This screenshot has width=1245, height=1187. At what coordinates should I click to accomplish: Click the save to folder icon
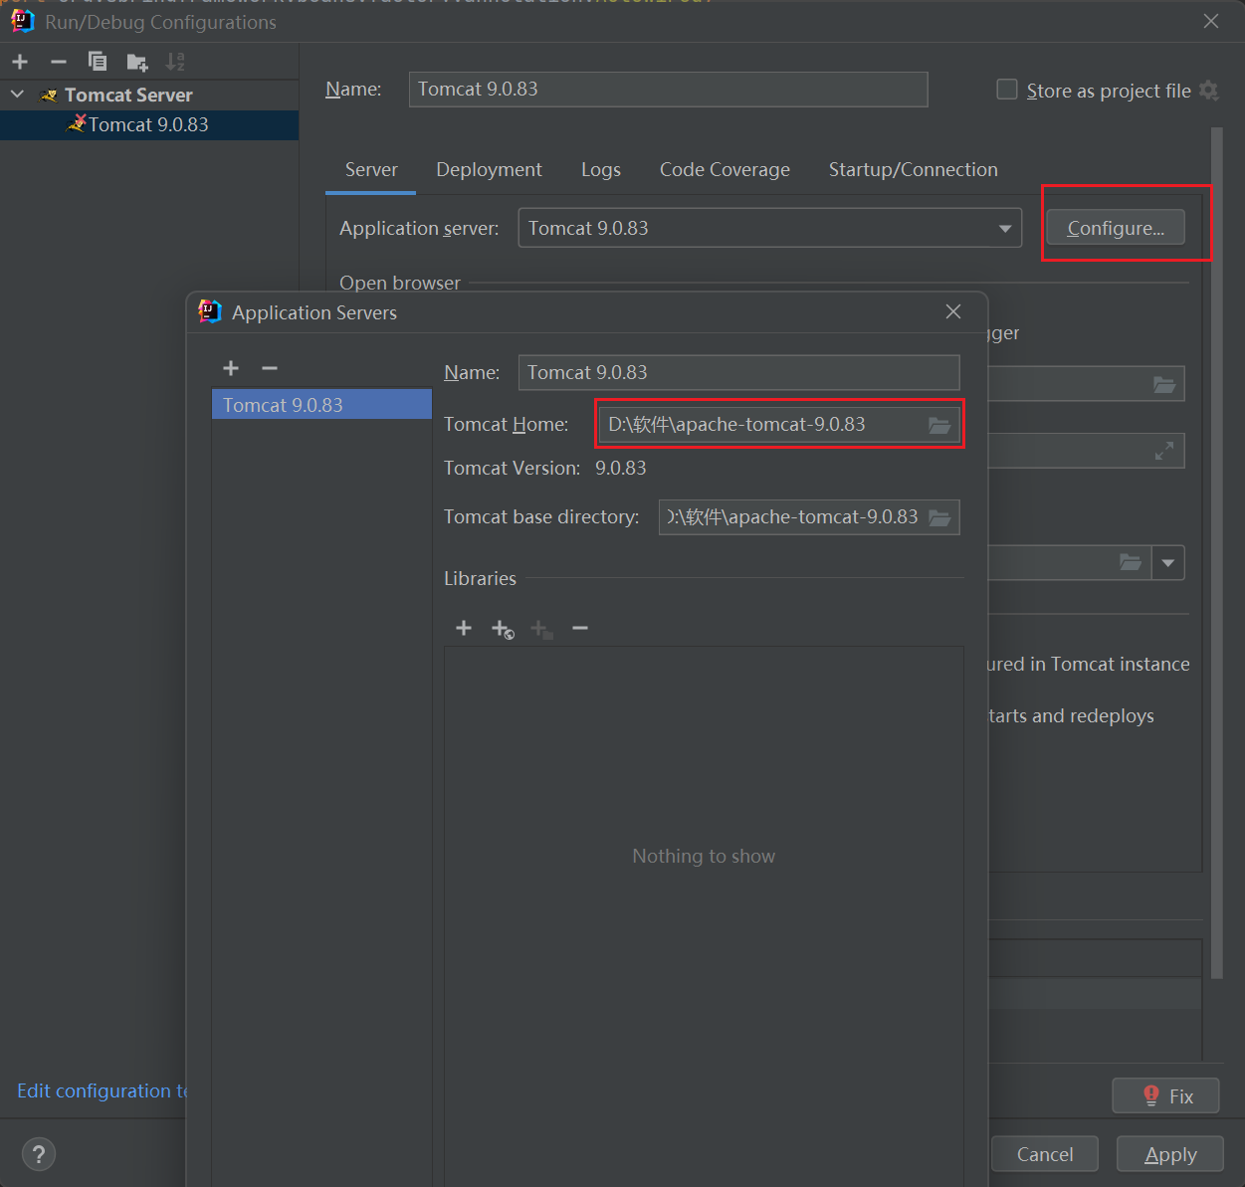(x=137, y=63)
